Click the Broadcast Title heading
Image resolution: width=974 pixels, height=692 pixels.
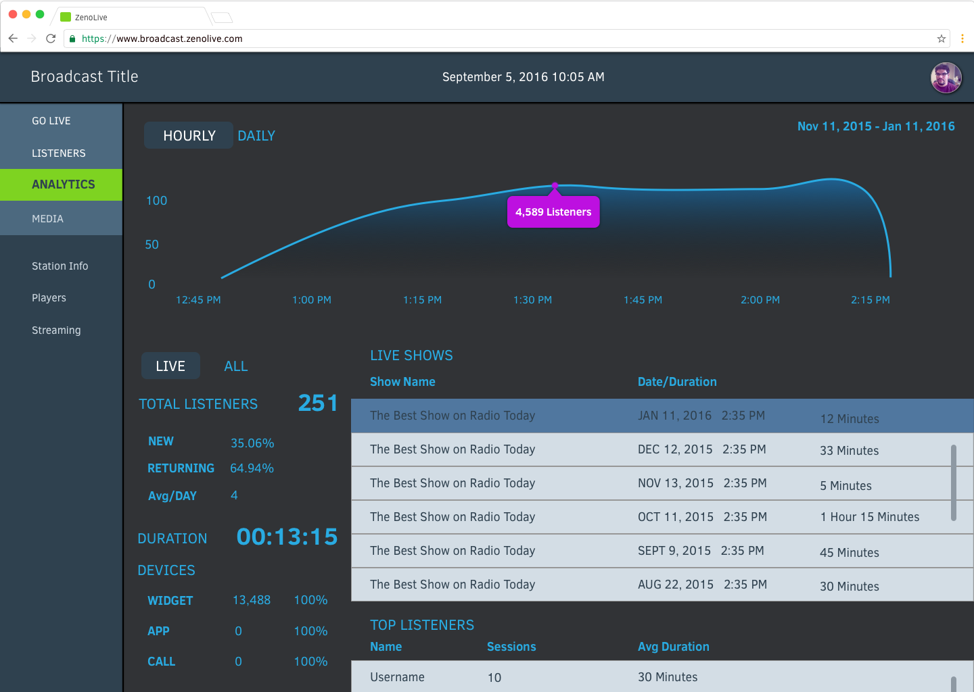(85, 77)
